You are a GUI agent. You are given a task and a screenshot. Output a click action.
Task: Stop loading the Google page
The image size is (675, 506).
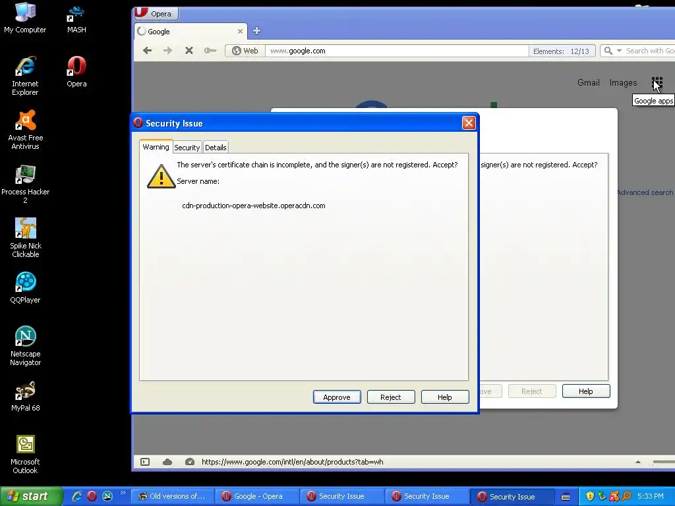(189, 51)
